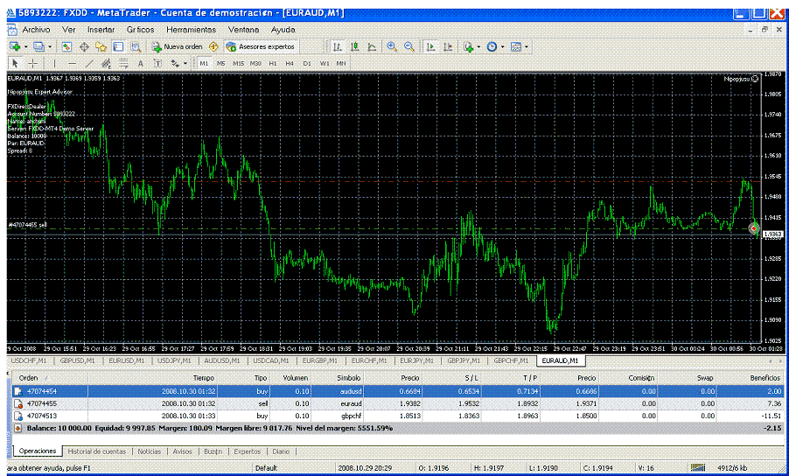The height and width of the screenshot is (476, 789).
Task: Click the zoom out magnifier icon
Action: pos(408,46)
